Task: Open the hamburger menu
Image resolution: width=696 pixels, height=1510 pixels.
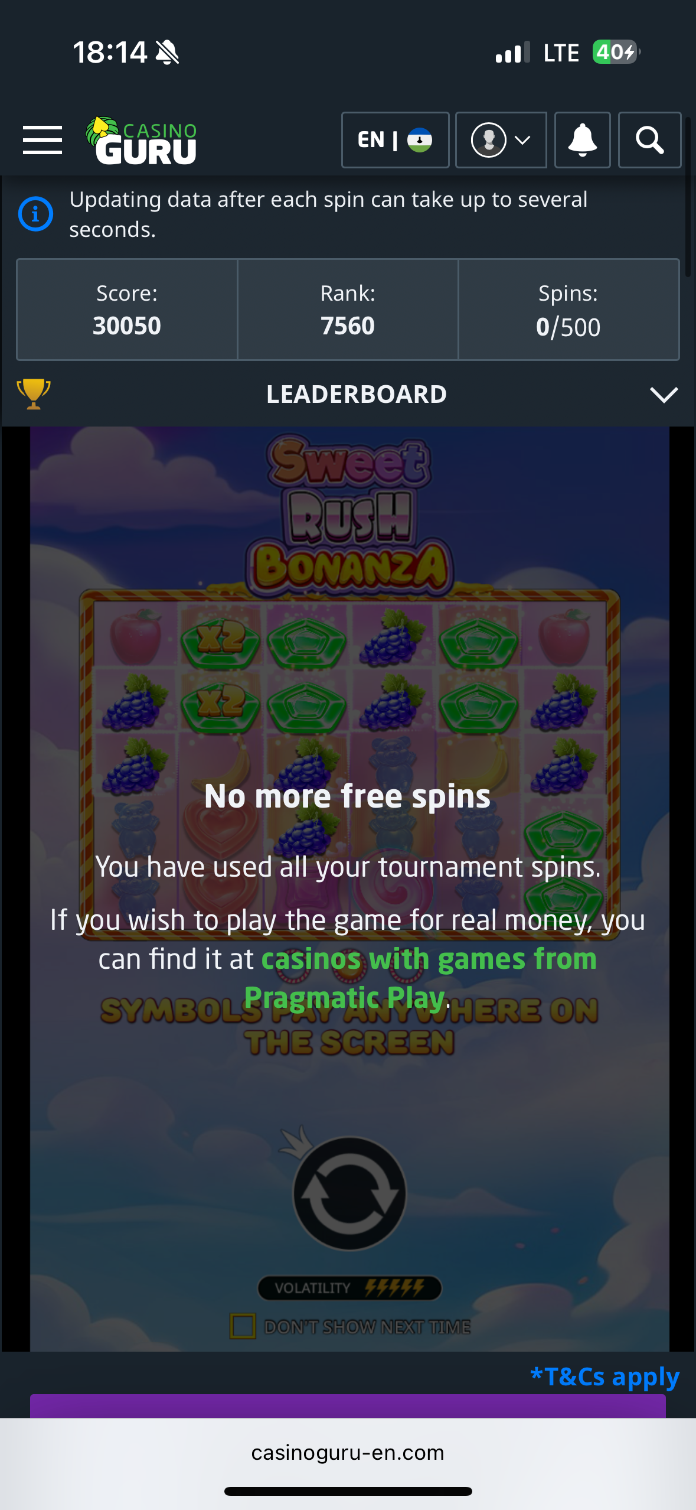Action: tap(43, 140)
